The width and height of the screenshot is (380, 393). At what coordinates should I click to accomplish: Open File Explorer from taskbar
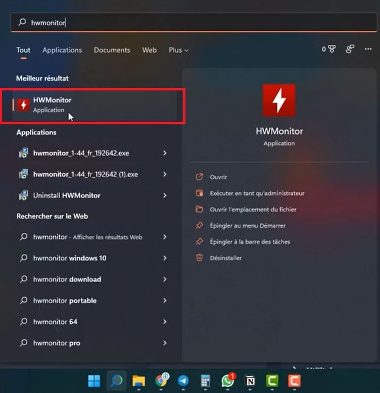(138, 381)
